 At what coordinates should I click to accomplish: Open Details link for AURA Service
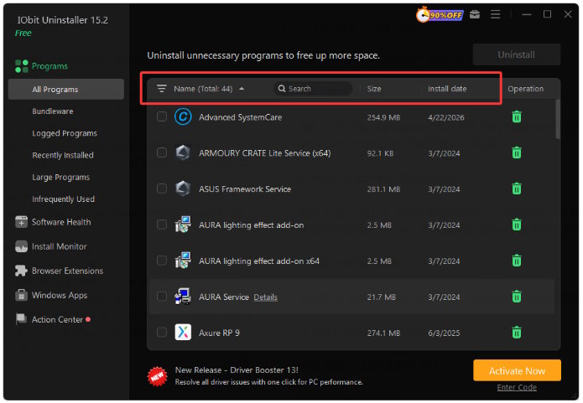(265, 297)
